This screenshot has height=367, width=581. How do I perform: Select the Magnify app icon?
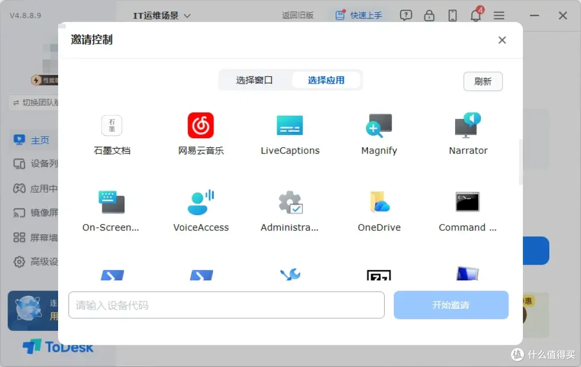point(379,125)
